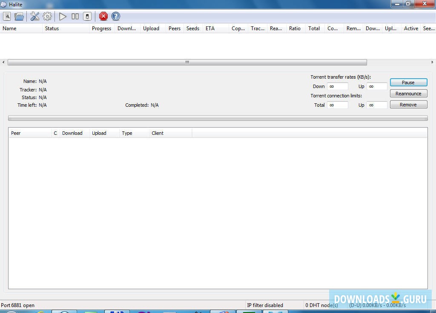Create a new torrent via toolbar icon
The height and width of the screenshot is (313, 436).
point(7,16)
